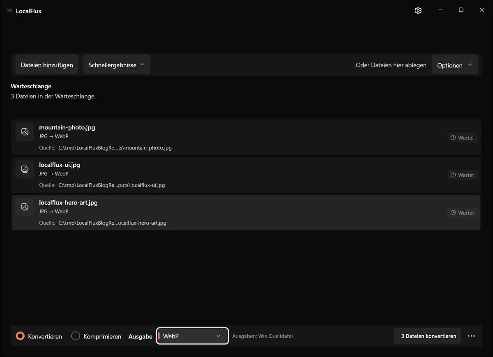Click Dateien hinzufügen button
493x357 pixels.
[x=47, y=65]
